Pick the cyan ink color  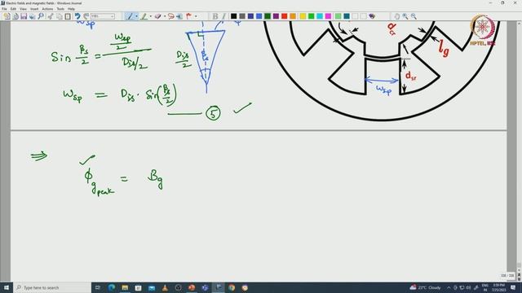point(320,16)
